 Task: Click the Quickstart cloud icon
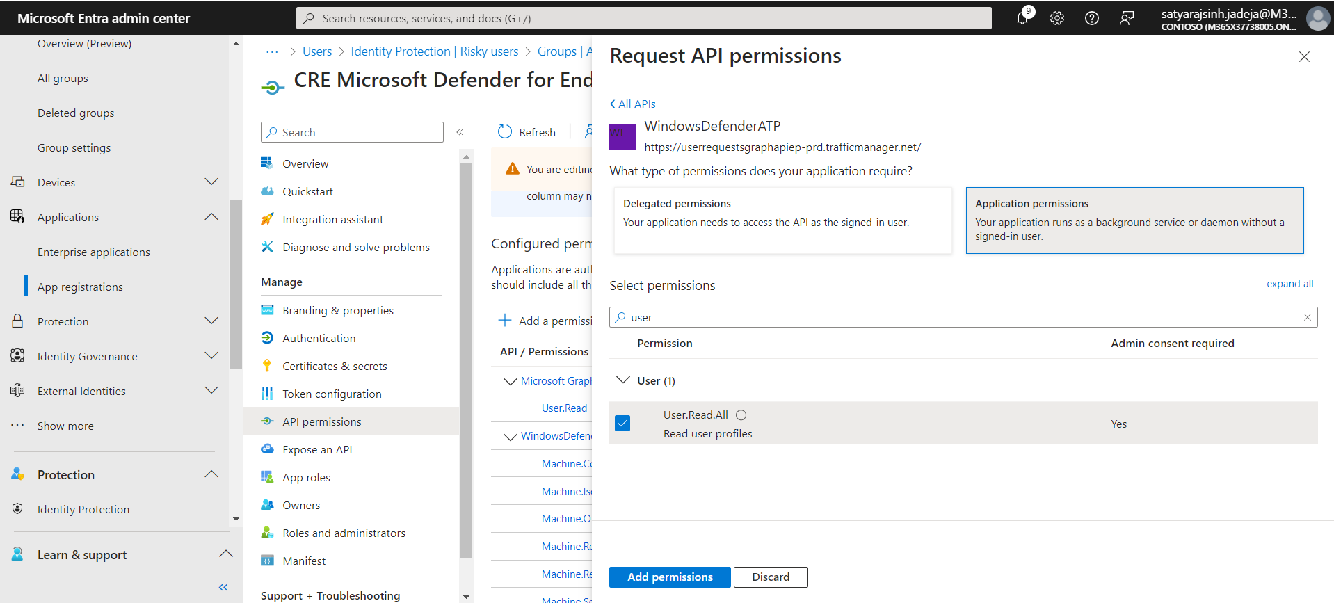267,191
